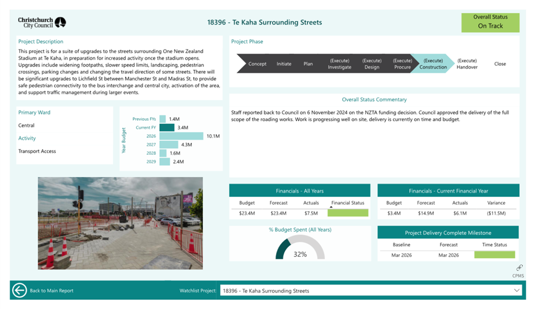
Task: Open the CPMS link icon
Action: point(518,268)
